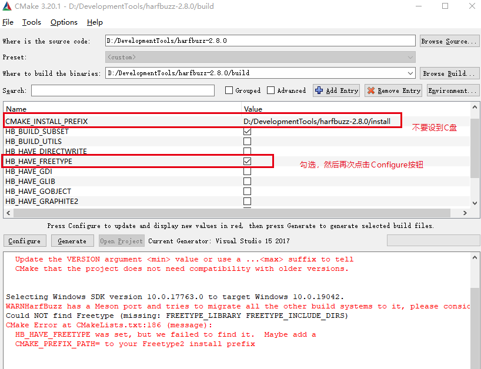Click the Value column header
481x369 pixels.
click(253, 109)
